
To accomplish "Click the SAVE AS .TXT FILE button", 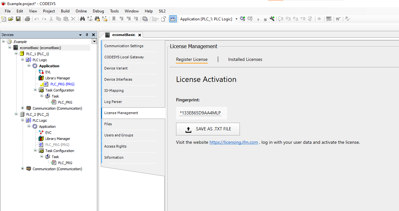I will (x=208, y=129).
